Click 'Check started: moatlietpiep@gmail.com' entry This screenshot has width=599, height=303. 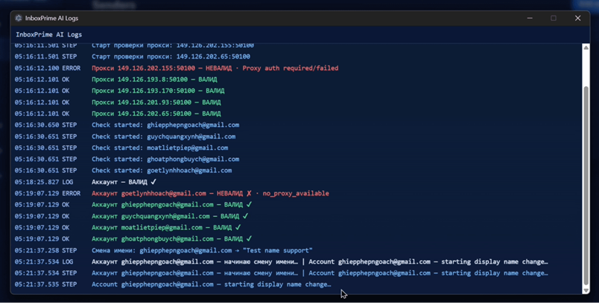pos(159,148)
